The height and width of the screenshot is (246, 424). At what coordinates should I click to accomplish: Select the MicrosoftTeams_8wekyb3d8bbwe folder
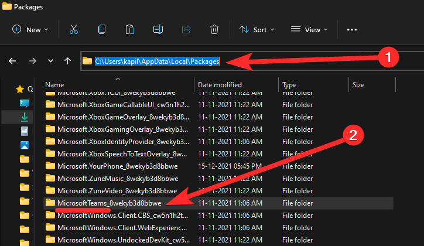coord(110,203)
